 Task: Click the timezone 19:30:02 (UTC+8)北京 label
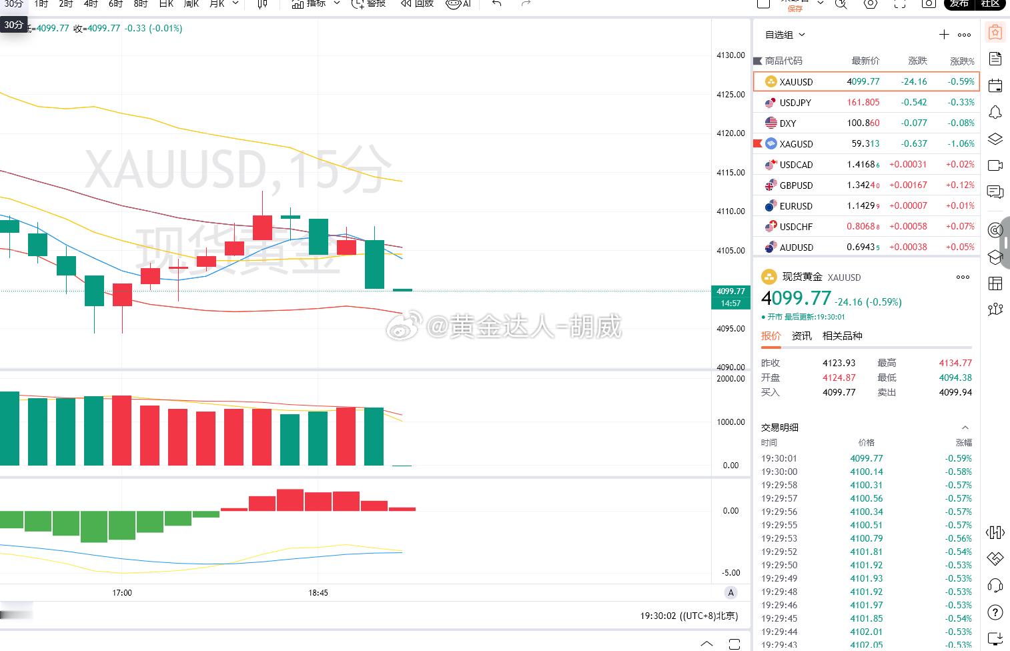point(689,616)
